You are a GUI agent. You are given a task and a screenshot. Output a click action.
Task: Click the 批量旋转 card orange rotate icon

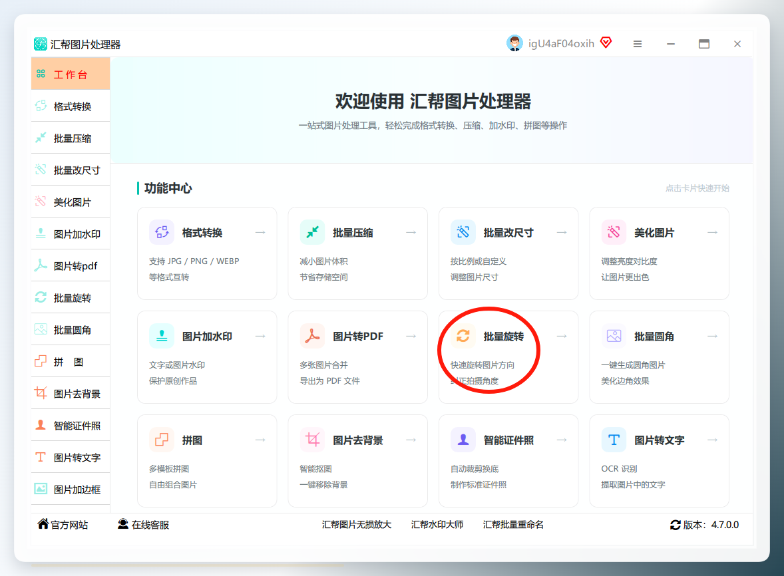pos(463,336)
